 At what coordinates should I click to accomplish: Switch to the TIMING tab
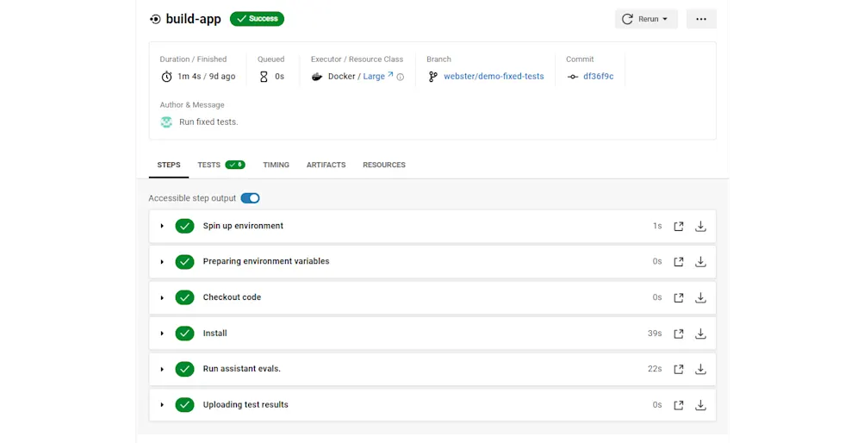click(x=276, y=165)
